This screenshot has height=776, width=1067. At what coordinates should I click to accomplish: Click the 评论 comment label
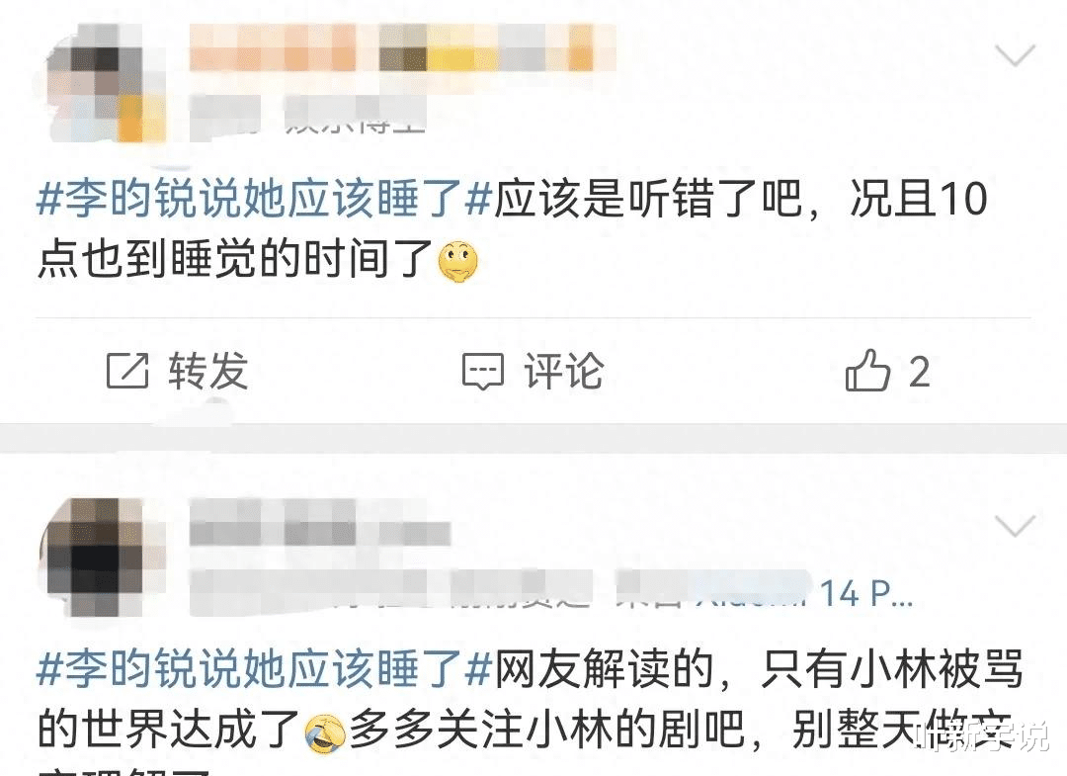[563, 371]
